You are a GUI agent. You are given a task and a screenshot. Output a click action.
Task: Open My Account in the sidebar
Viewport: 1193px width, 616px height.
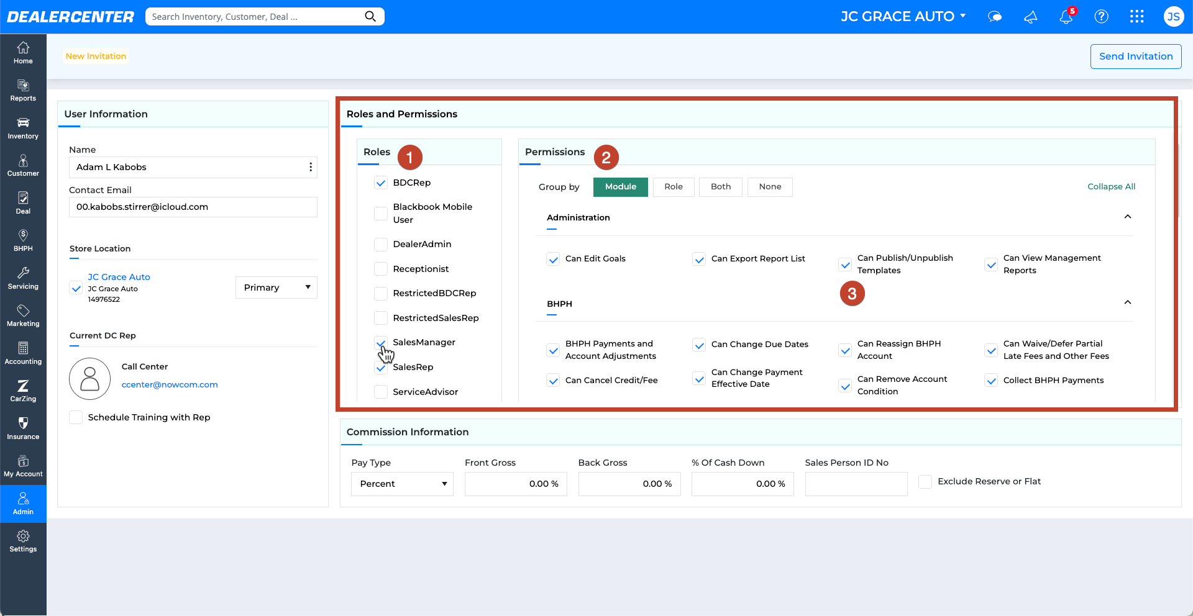point(23,466)
